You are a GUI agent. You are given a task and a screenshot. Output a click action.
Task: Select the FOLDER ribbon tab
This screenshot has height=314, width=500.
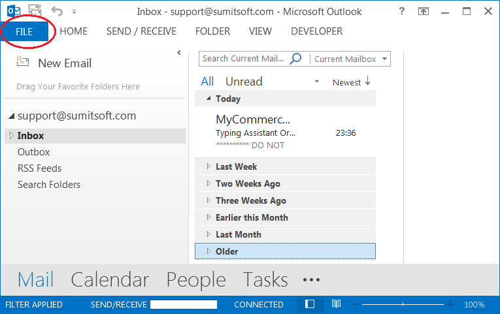coord(212,31)
